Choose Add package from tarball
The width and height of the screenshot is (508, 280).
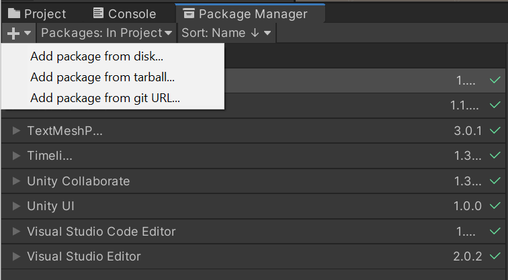[x=103, y=77]
